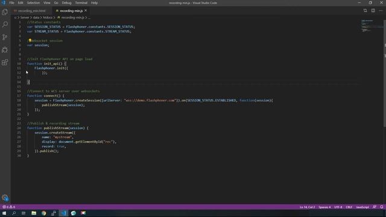Screen dimensions: 386x217
Task: Split the editor to the right
Action: [373, 11]
